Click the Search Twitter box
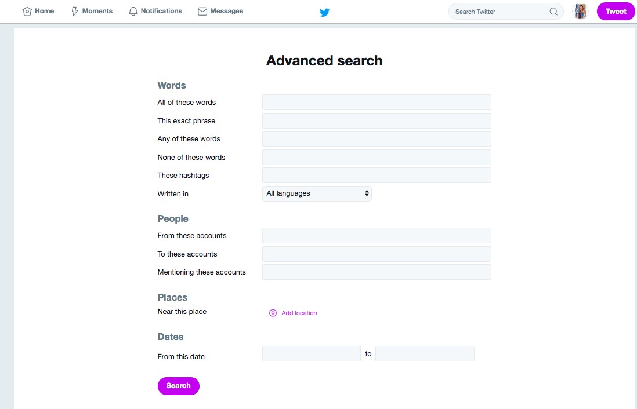Viewport: 637px width, 409px height. [500, 12]
